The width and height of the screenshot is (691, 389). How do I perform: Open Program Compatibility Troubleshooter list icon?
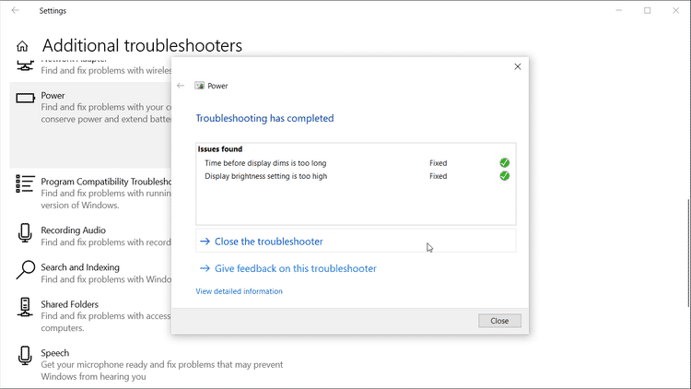point(25,184)
